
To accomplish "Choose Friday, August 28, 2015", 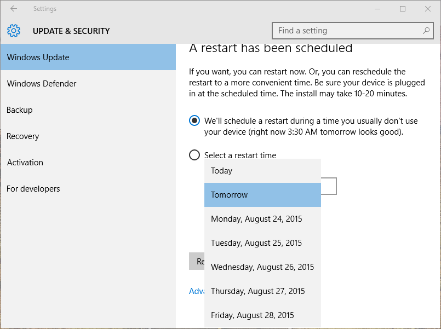I will coord(262,315).
